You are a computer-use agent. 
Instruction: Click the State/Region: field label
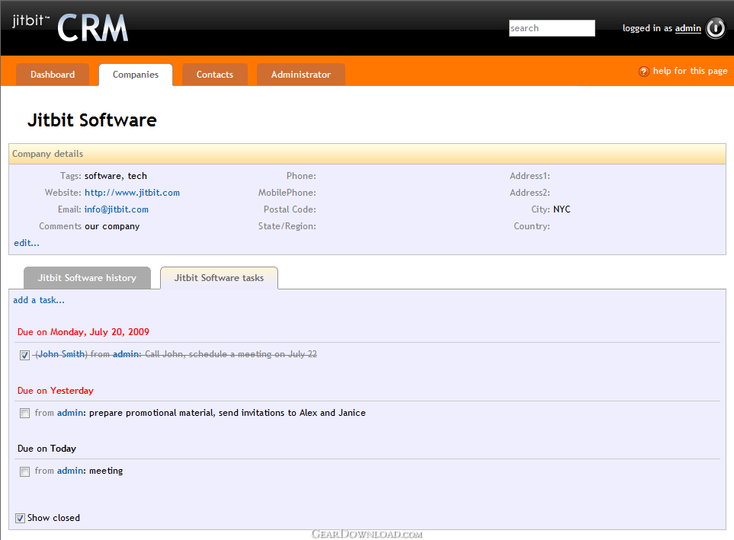(x=287, y=226)
